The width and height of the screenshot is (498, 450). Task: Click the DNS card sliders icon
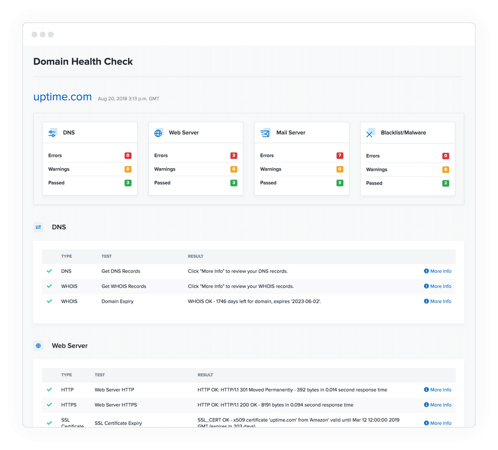point(52,133)
